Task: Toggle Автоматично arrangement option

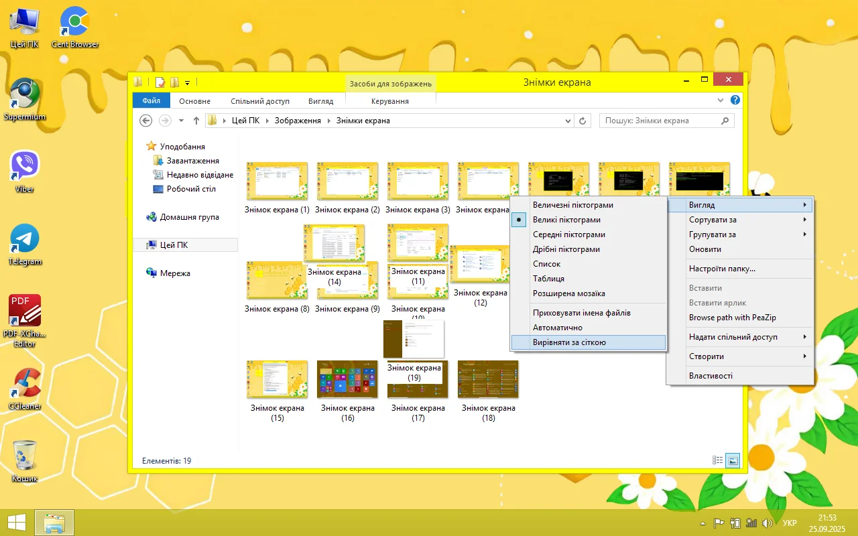Action: point(557,328)
